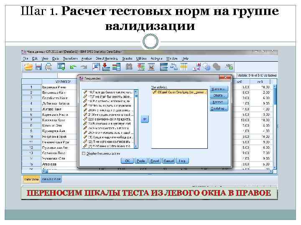The width and height of the screenshot is (301, 225).
Task: Click the Show all variables grey circles icon
Action: point(217,67)
